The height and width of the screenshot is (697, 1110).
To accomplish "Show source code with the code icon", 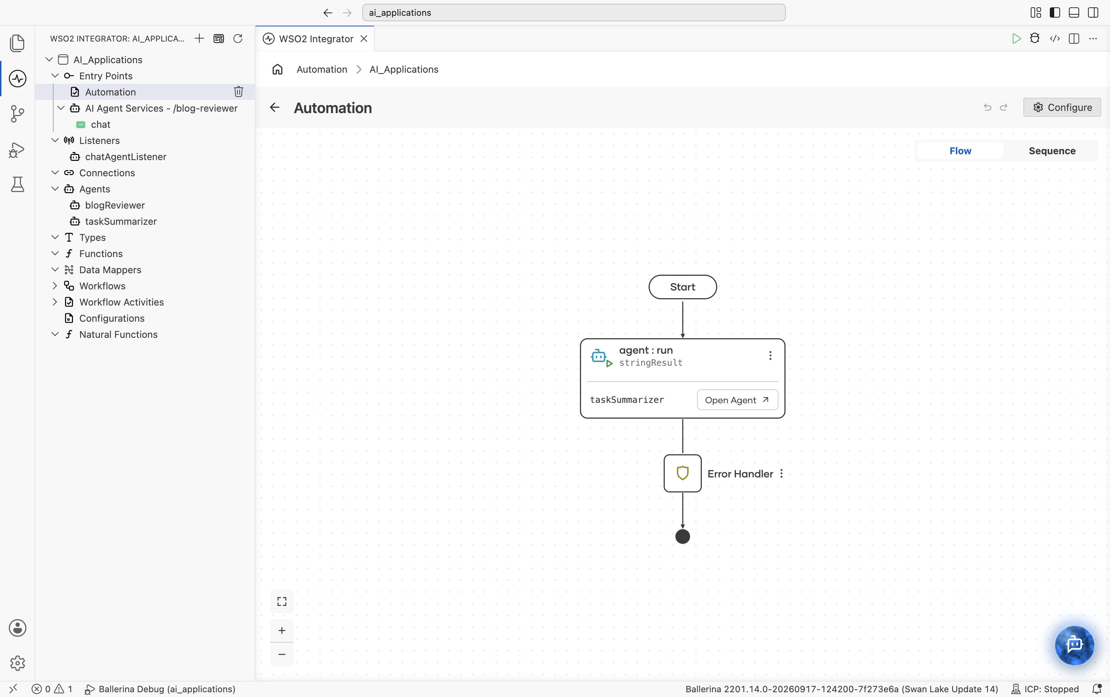I will pyautogui.click(x=1055, y=39).
